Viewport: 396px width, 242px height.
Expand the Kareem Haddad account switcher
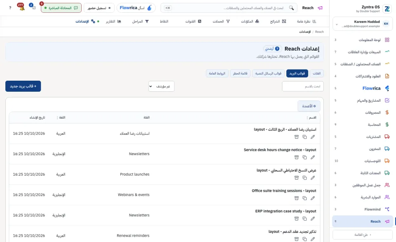(x=362, y=24)
